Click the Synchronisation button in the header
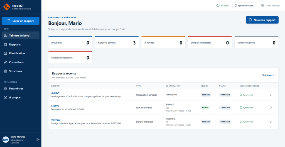 (x=245, y=6)
